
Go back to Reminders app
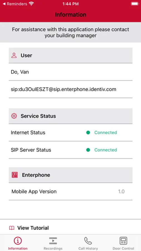coord(15,4)
